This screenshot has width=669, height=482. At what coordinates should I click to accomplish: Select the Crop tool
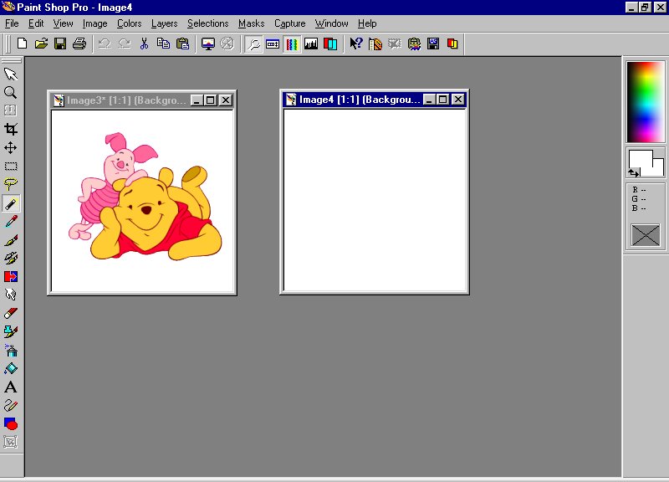(11, 129)
